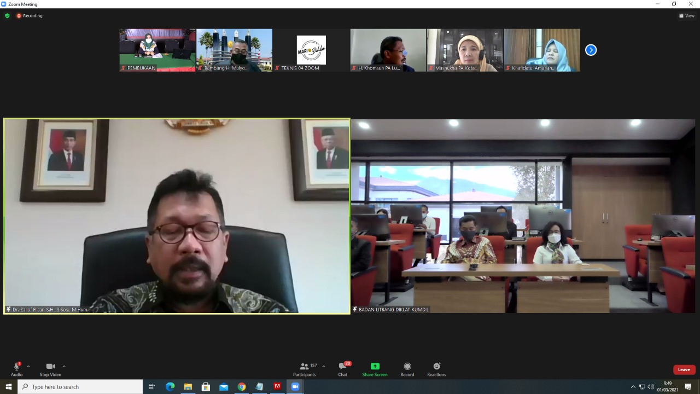This screenshot has height=394, width=700.
Task: Open Google Chrome from the taskbar
Action: (x=242, y=387)
